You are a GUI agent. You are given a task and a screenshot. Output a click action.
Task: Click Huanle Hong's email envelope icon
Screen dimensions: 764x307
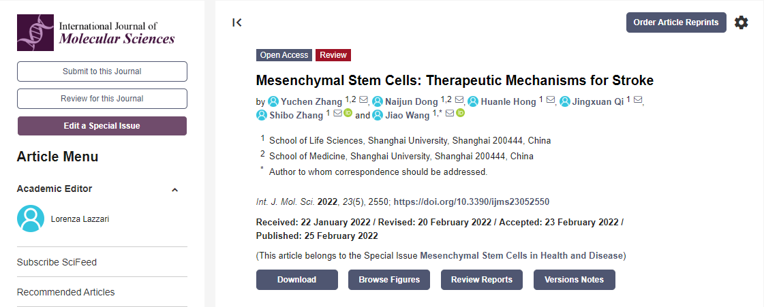[x=551, y=101]
